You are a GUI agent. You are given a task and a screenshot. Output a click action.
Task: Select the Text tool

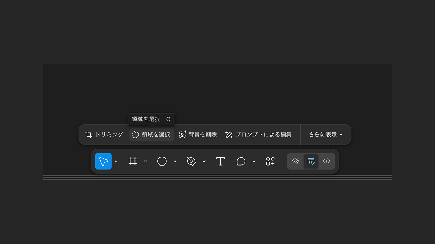[x=220, y=161]
